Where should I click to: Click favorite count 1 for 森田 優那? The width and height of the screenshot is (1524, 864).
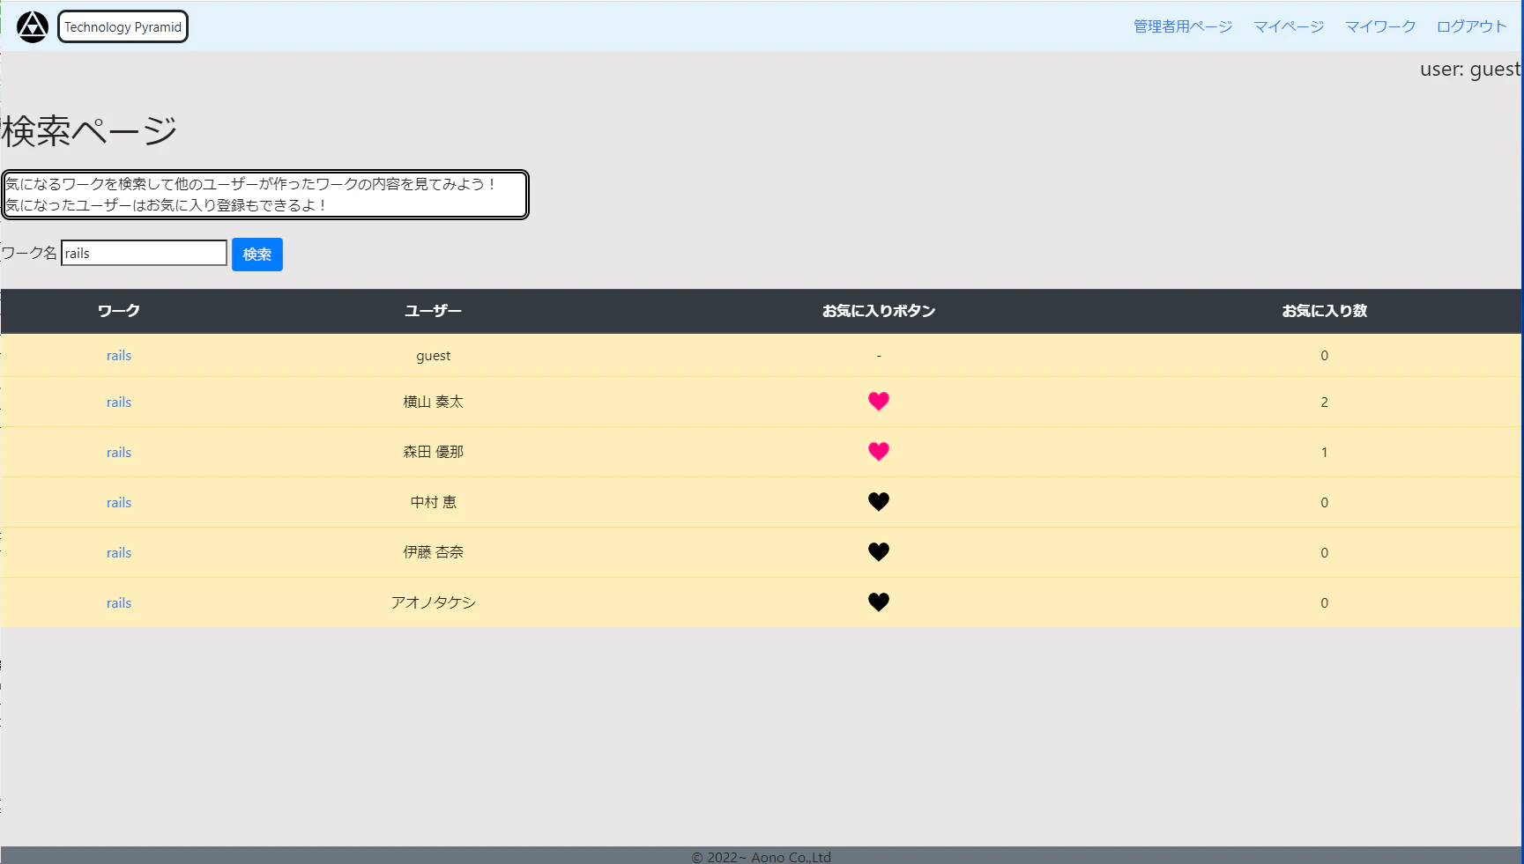(x=1324, y=453)
